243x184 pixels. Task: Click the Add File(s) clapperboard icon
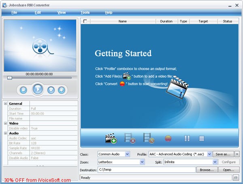(111, 138)
